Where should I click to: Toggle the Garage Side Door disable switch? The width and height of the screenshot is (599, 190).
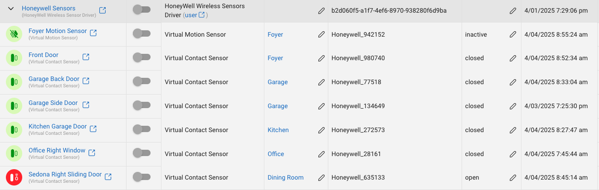tap(141, 105)
